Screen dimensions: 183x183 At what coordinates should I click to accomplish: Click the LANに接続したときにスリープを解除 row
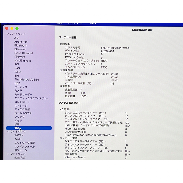pyautogui.click(x=97, y=126)
